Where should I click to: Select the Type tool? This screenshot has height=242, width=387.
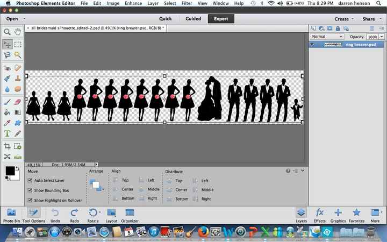click(7, 133)
